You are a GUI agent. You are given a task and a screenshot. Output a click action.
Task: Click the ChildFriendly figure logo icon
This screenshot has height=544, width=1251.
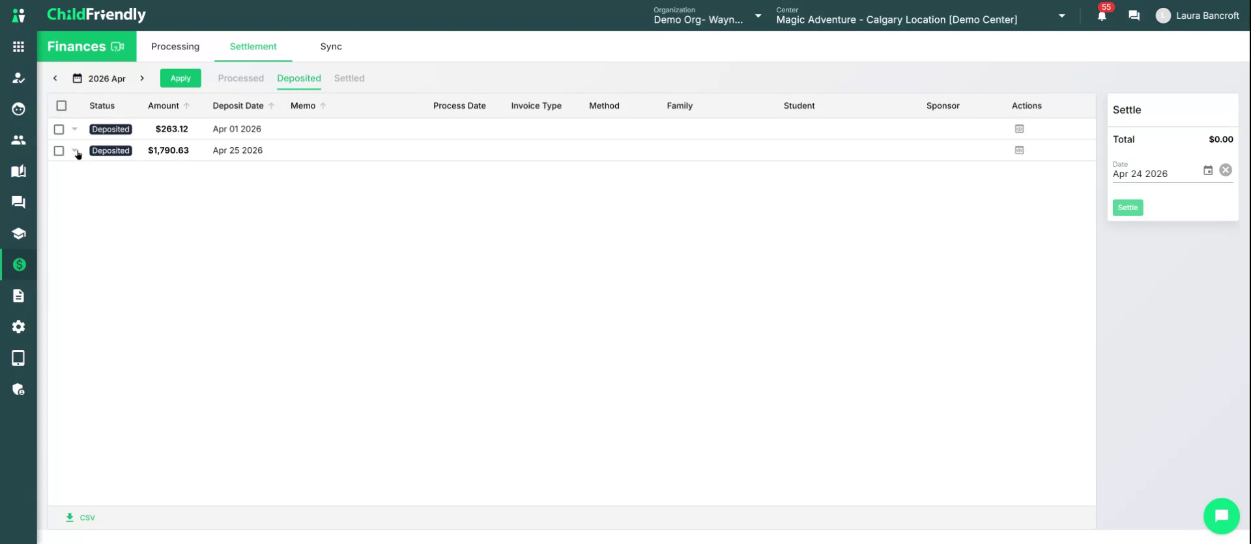coord(18,16)
